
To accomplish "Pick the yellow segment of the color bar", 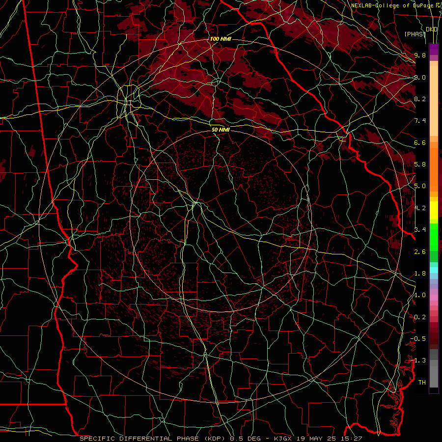I will (x=434, y=210).
